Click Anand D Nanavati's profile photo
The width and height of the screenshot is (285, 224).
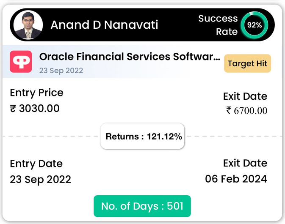click(28, 25)
